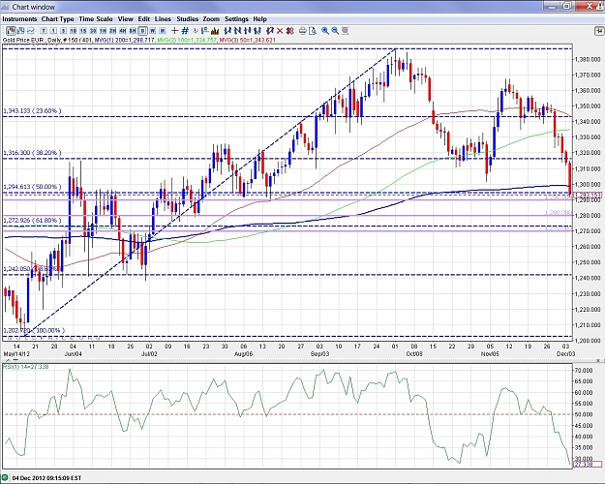This screenshot has width=605, height=484.
Task: Open the Lines menu
Action: pyautogui.click(x=163, y=19)
